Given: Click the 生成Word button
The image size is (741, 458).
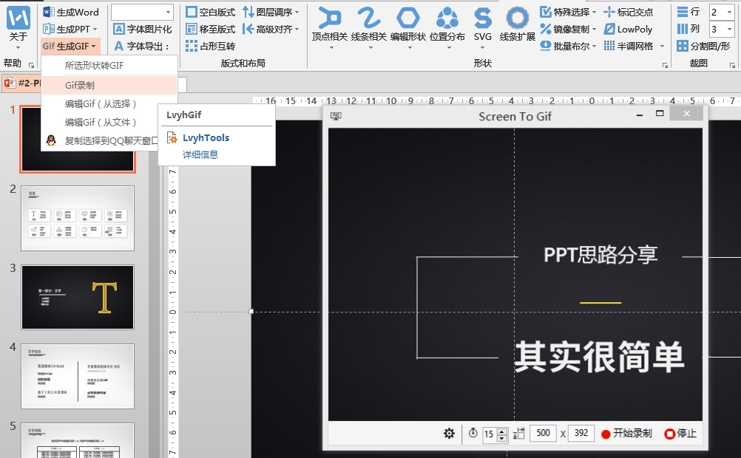Looking at the screenshot, I should point(71,13).
